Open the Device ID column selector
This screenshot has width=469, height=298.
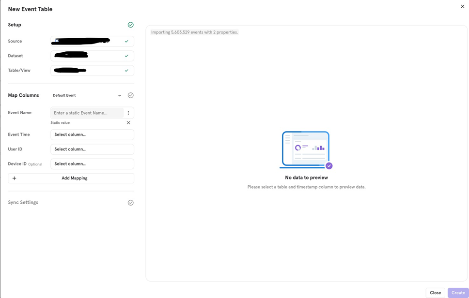point(92,164)
